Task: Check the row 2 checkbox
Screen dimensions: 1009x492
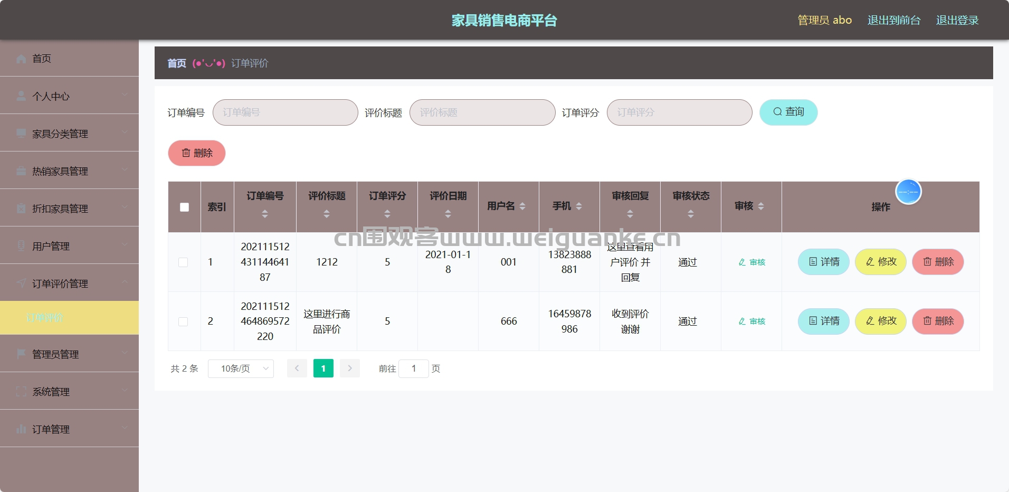Action: tap(183, 321)
